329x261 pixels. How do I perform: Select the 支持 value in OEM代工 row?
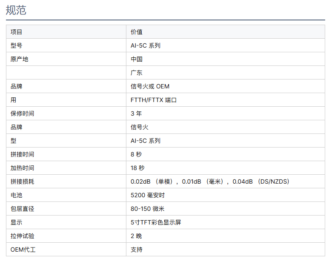137,250
